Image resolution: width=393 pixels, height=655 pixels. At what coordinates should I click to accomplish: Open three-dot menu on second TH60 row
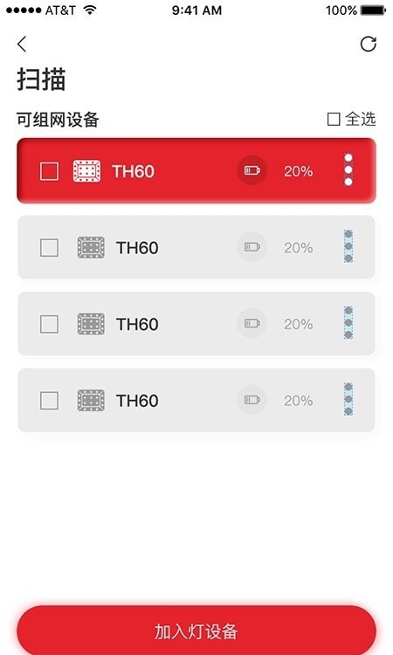(348, 246)
